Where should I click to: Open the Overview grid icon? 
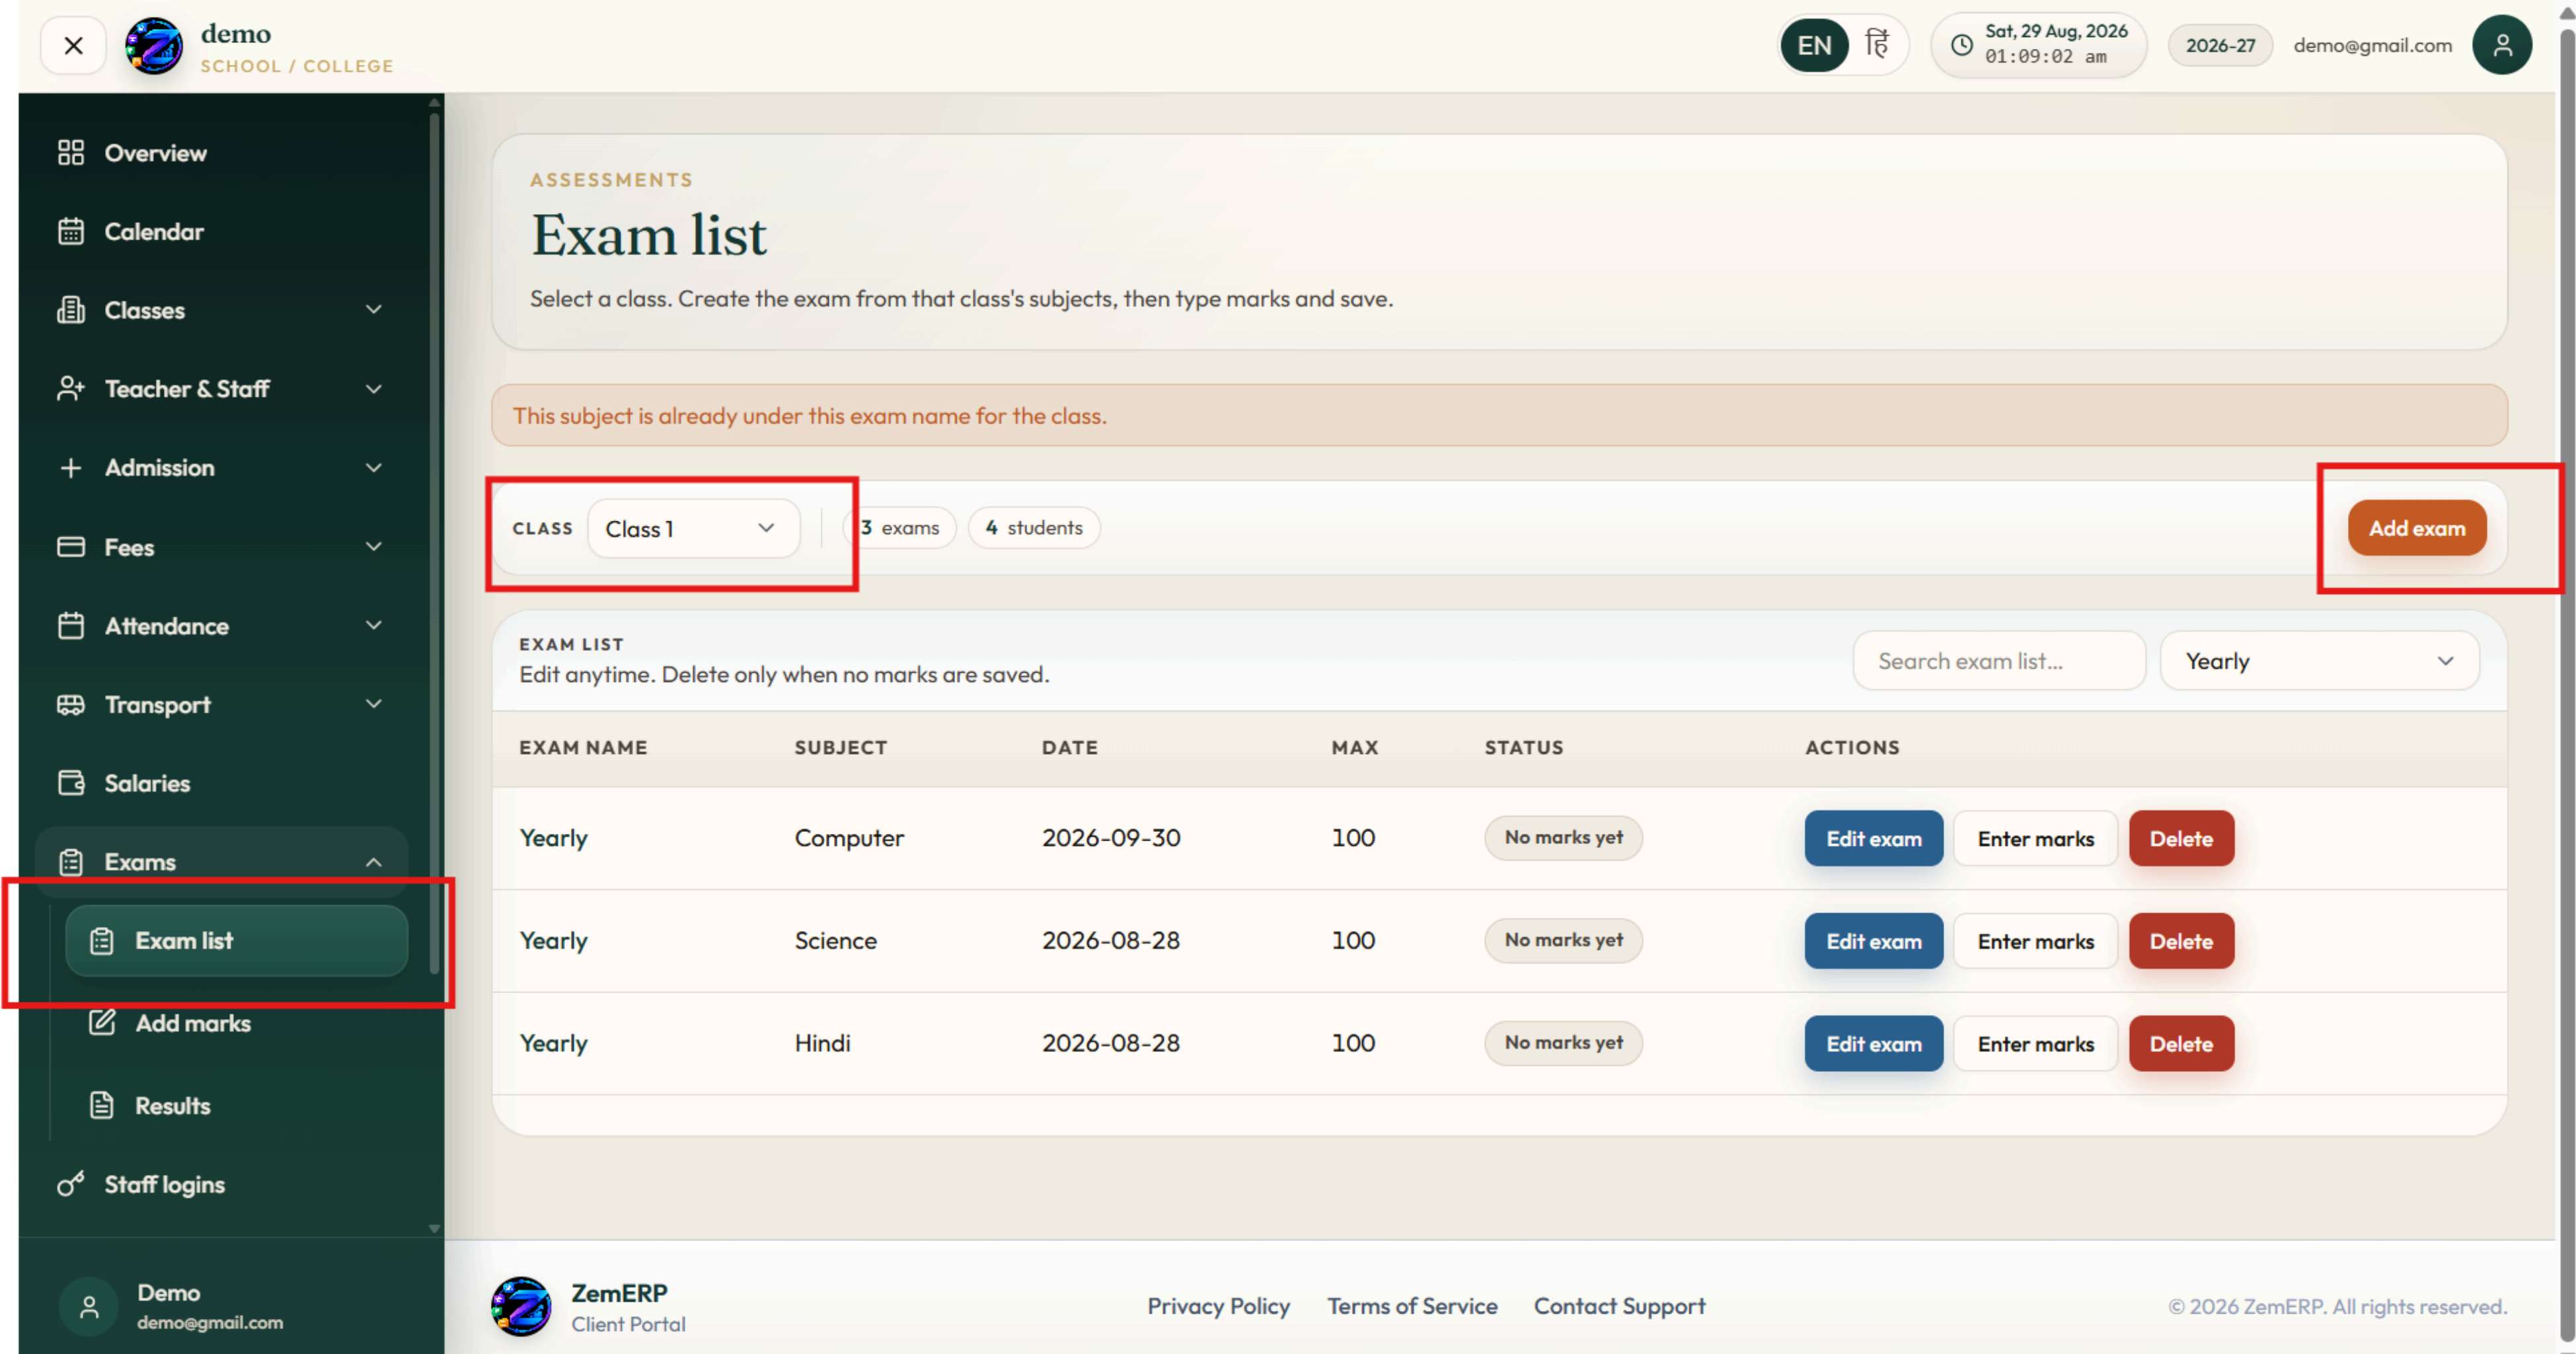(x=71, y=152)
